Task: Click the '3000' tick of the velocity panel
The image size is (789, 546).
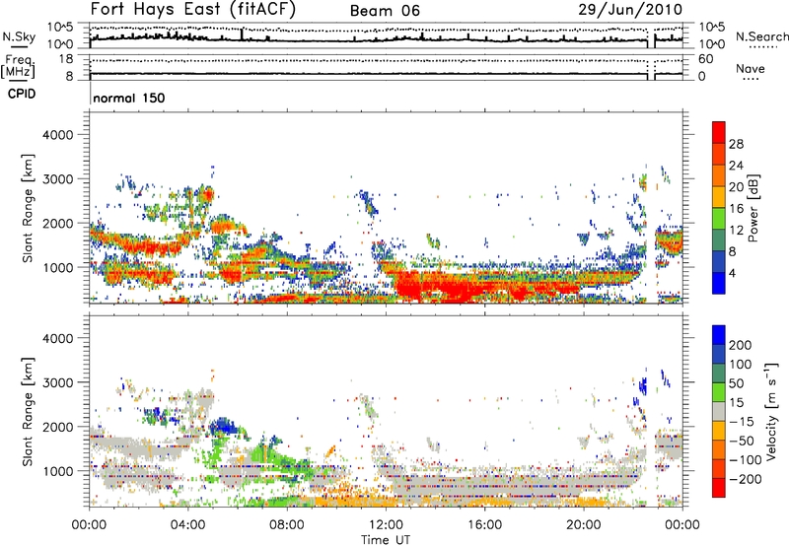Action: tap(58, 382)
